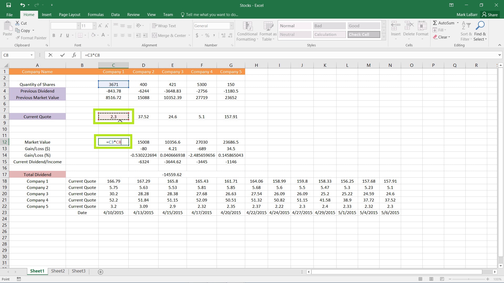This screenshot has width=504, height=283.
Task: Expand the Font size dropdown
Action: coord(93,26)
